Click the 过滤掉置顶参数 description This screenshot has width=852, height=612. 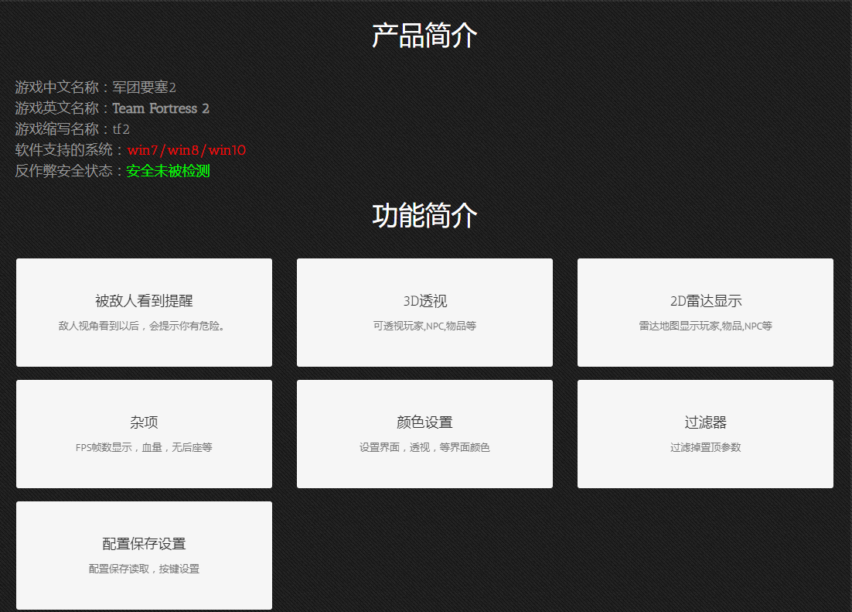click(705, 447)
